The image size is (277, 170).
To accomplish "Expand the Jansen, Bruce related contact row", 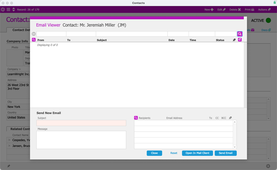I will [9, 146].
